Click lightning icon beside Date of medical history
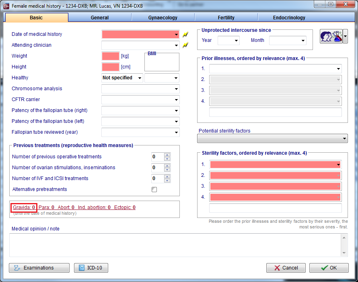 [185, 35]
